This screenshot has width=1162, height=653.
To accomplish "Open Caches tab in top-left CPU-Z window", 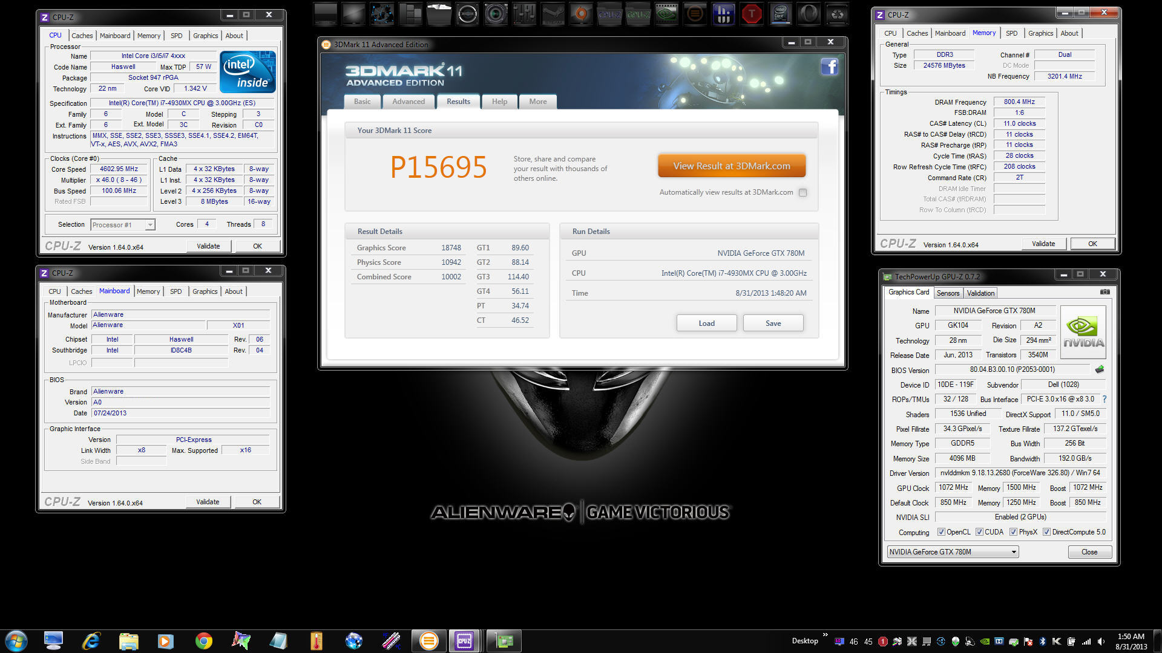I will (82, 36).
